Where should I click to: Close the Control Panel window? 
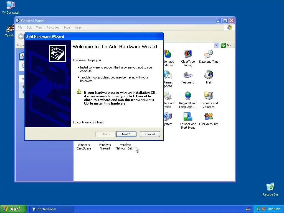[x=232, y=21]
